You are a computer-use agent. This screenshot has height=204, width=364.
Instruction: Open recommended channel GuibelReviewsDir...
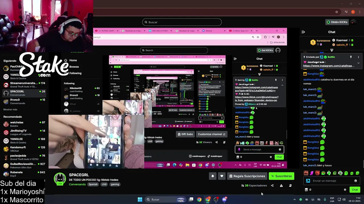point(24,165)
